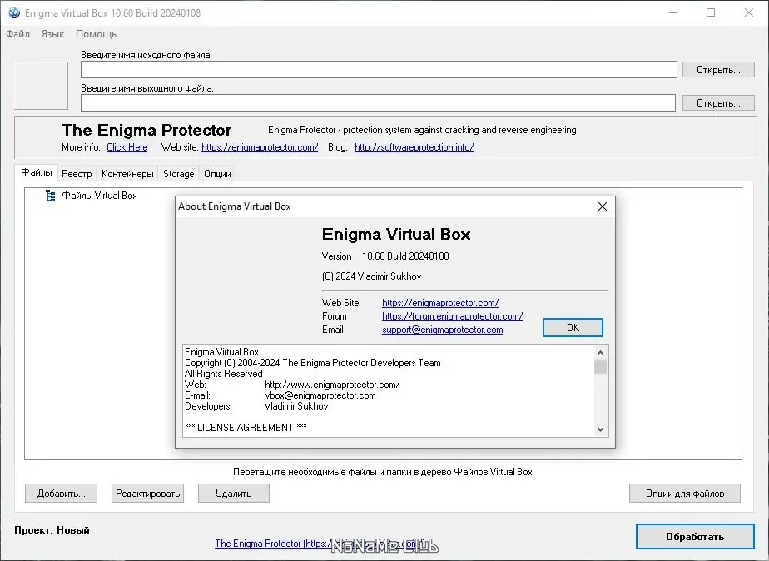Click the vbox@enigmaprotector.com email text
The height and width of the screenshot is (561, 769).
320,395
